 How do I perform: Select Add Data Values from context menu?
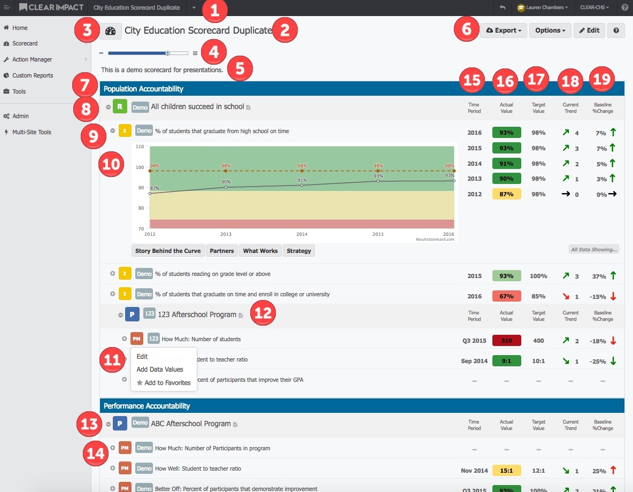[x=159, y=370]
